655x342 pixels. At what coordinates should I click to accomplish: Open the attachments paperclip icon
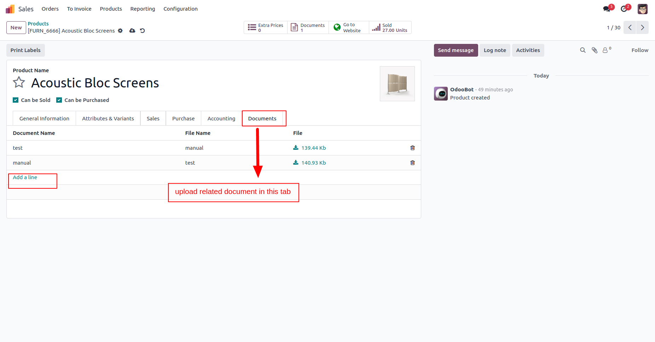click(595, 50)
